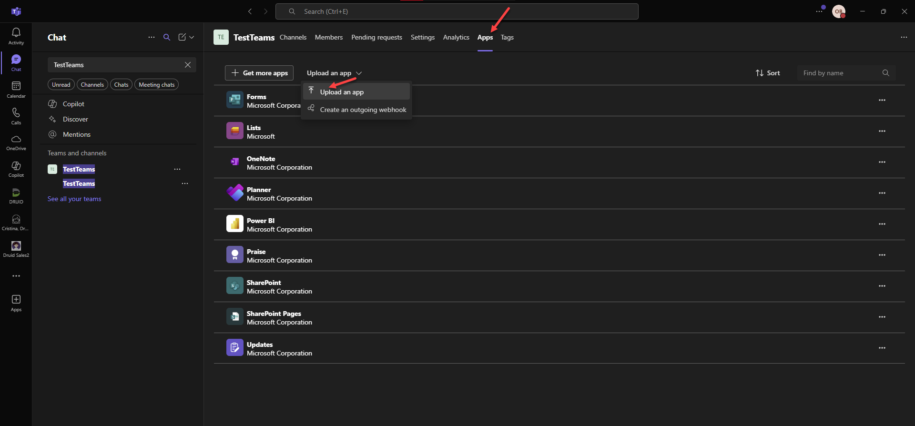Open the Planner app row
915x426 pixels.
pyautogui.click(x=559, y=193)
